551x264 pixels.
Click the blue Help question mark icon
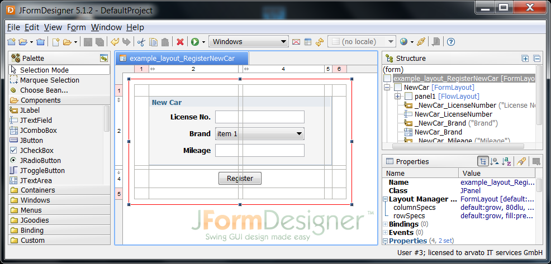(451, 42)
